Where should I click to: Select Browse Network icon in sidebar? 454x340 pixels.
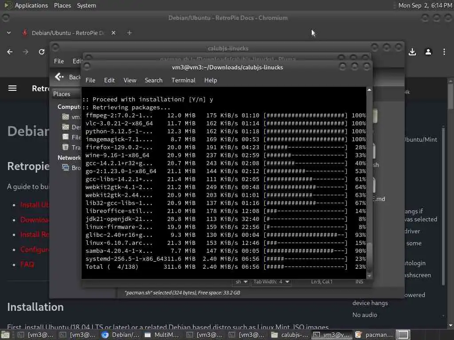pos(66,167)
